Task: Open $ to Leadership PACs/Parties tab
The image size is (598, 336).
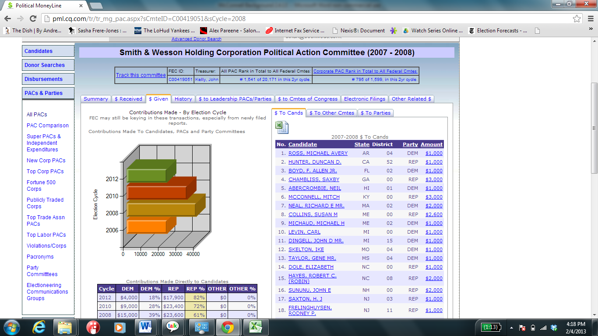Action: point(235,99)
